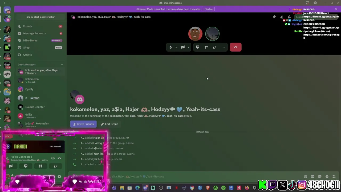Open emoji picker in message bar
The image size is (341, 192).
click(327, 177)
